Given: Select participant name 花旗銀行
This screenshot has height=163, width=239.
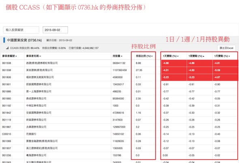Looking at the screenshot, I should (31, 134).
